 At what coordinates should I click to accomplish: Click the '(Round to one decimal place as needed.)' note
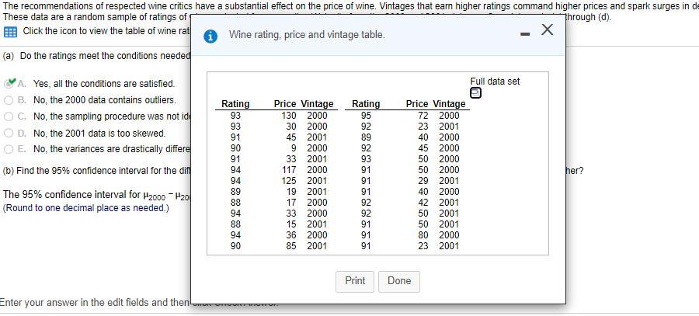[x=85, y=208]
